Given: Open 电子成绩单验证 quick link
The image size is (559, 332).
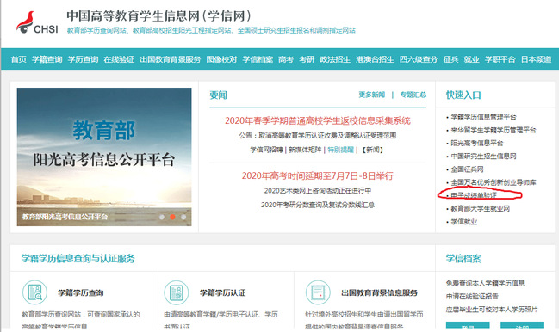Looking at the screenshot, I should 474,195.
